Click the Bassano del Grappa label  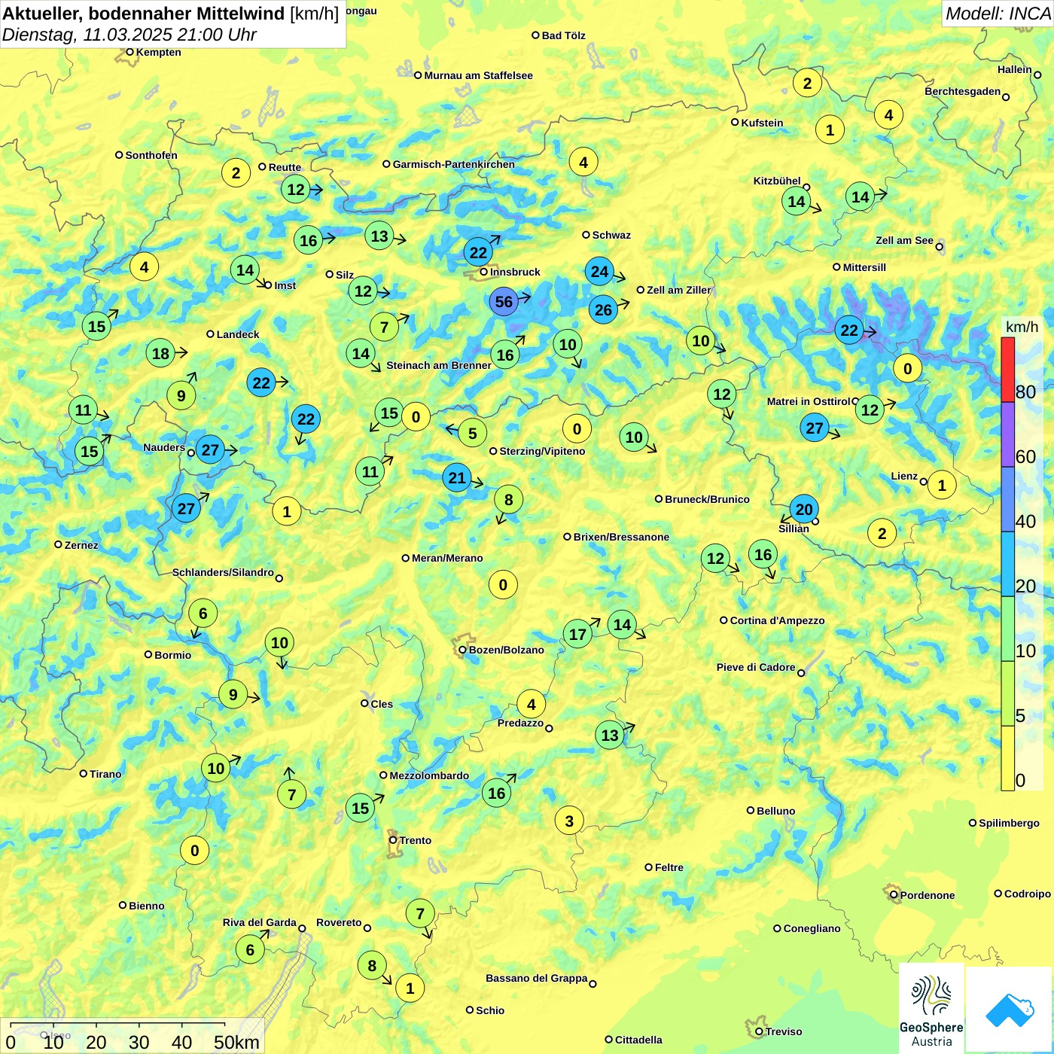tap(536, 978)
